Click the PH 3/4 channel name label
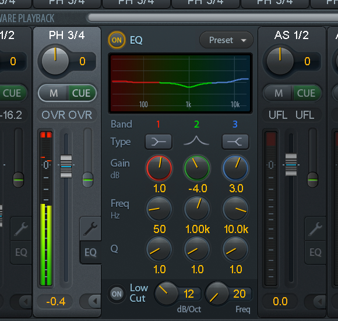 (x=67, y=35)
